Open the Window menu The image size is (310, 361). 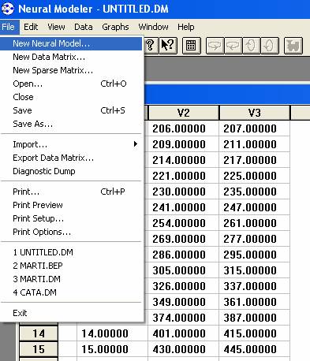[x=154, y=27]
